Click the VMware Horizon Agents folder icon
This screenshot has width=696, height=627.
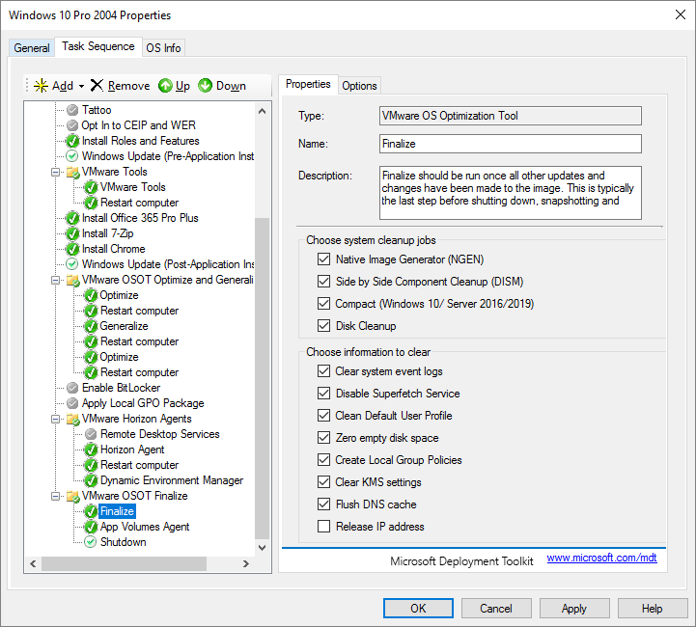(72, 419)
